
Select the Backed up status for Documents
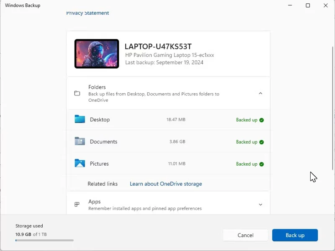247,142
